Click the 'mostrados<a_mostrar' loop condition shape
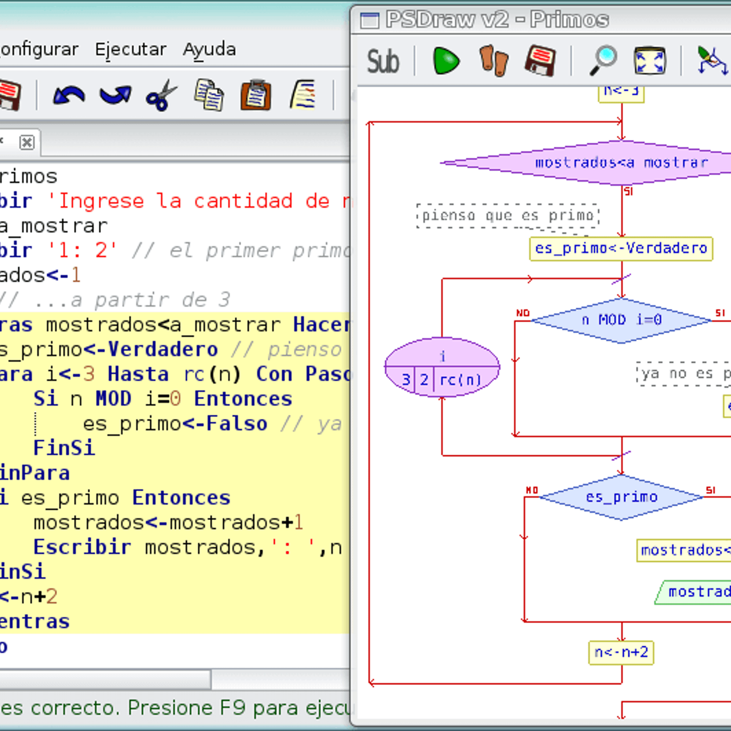731x731 pixels. tap(621, 163)
